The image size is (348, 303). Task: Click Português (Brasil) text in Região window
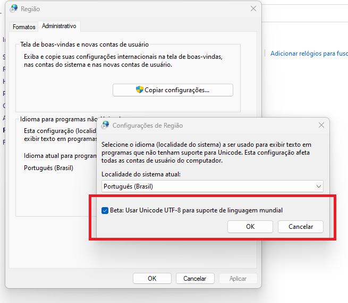[48, 168]
